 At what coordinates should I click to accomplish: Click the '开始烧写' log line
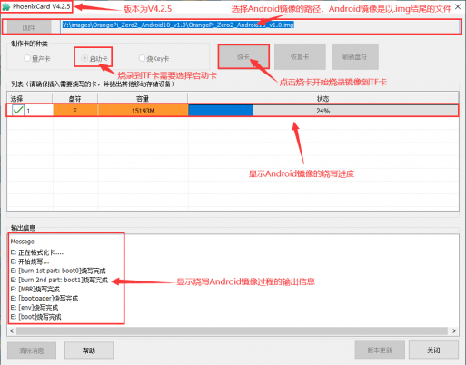[30, 261]
